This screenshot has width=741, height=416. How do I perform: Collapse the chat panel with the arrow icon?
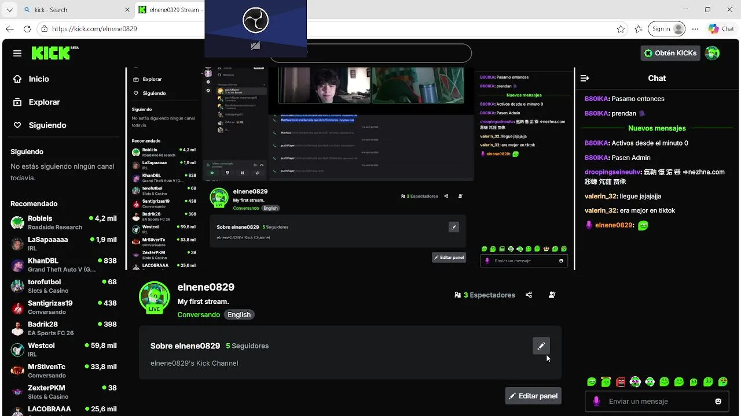click(585, 78)
